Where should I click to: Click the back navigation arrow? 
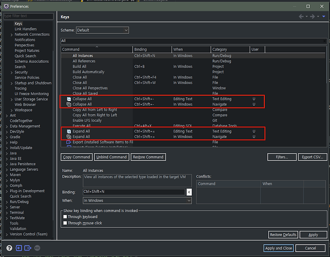click(x=301, y=16)
